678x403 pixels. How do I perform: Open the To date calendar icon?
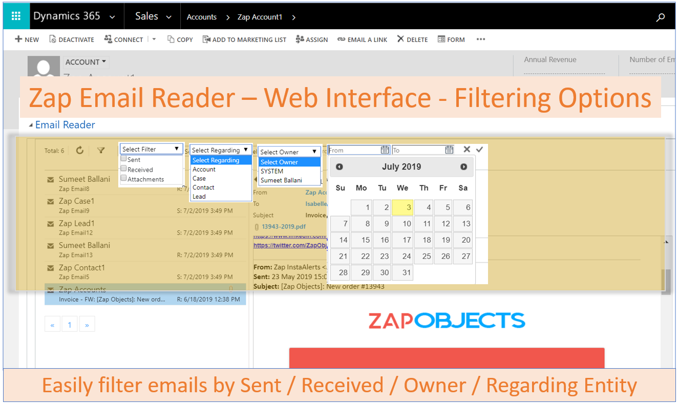coord(449,150)
